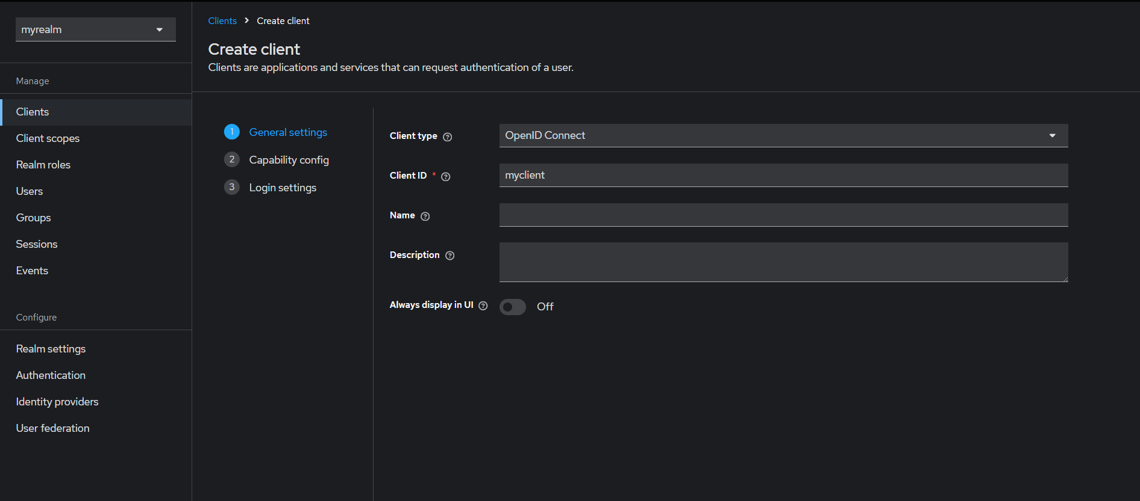Show help icon next to Name
This screenshot has height=501, width=1140.
[425, 217]
